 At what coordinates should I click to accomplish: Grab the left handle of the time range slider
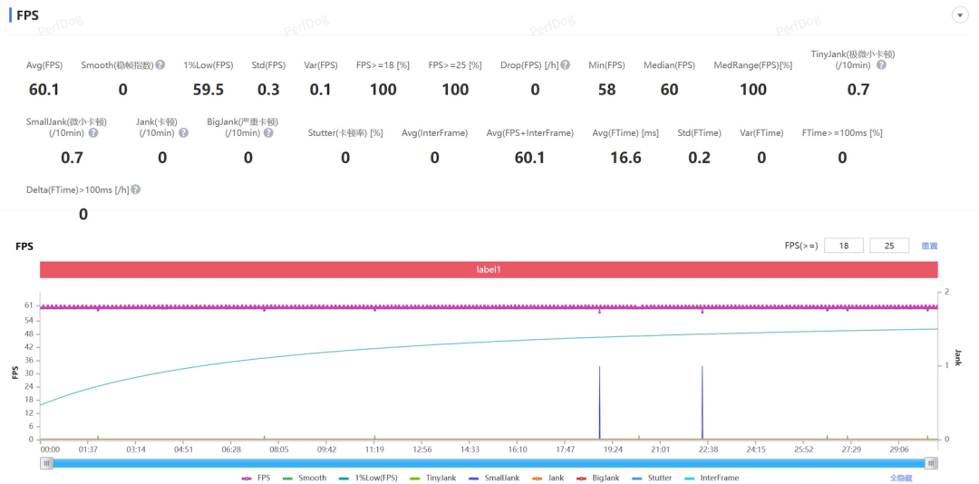pos(47,463)
